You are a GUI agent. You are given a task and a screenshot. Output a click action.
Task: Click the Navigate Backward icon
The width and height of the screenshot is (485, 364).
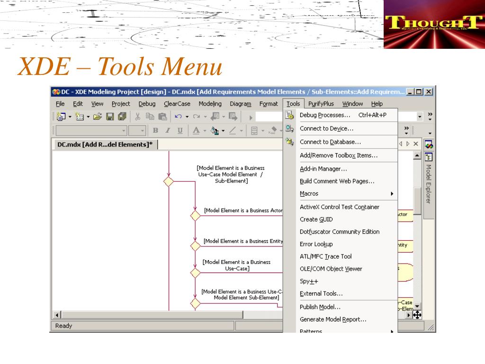[215, 117]
